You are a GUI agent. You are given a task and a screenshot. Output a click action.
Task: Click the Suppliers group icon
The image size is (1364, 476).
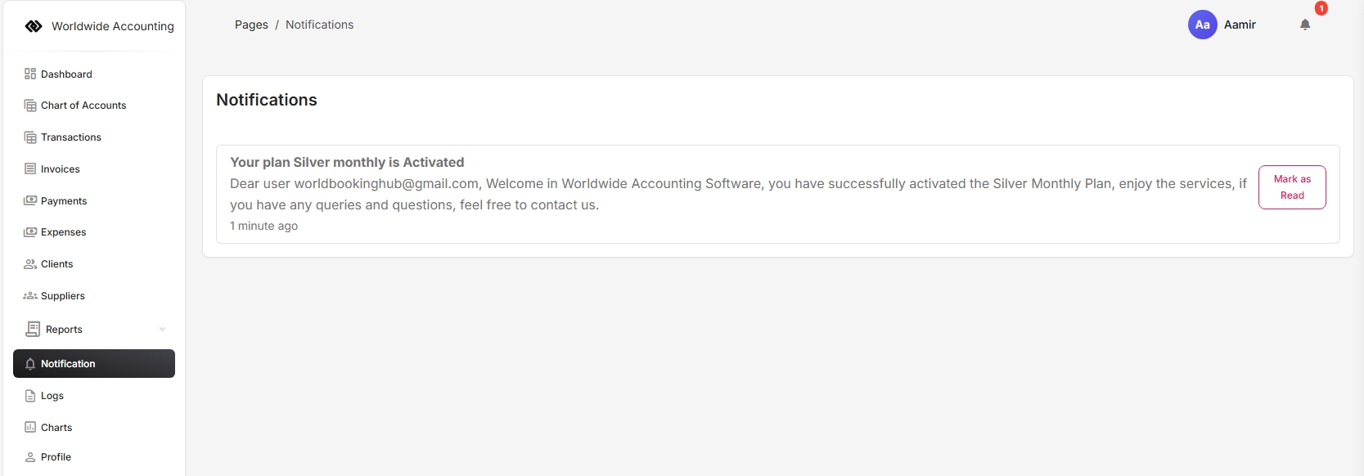point(30,296)
